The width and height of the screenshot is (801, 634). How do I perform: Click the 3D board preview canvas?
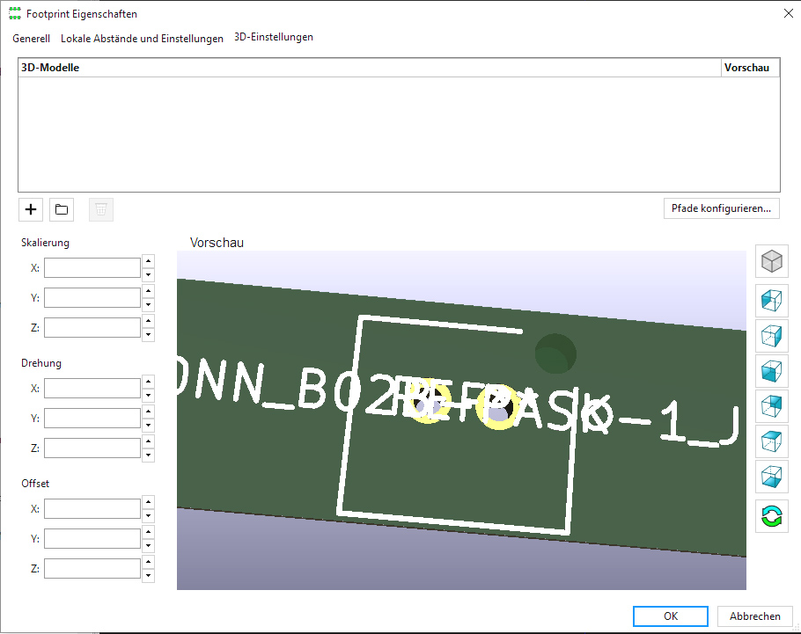click(461, 420)
